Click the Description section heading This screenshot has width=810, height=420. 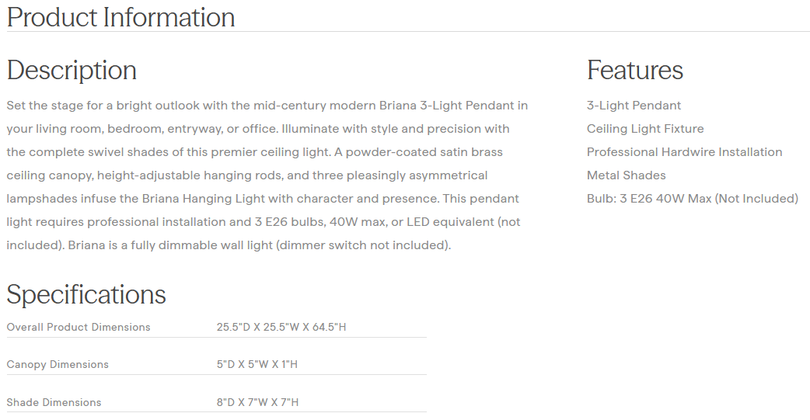(x=72, y=70)
